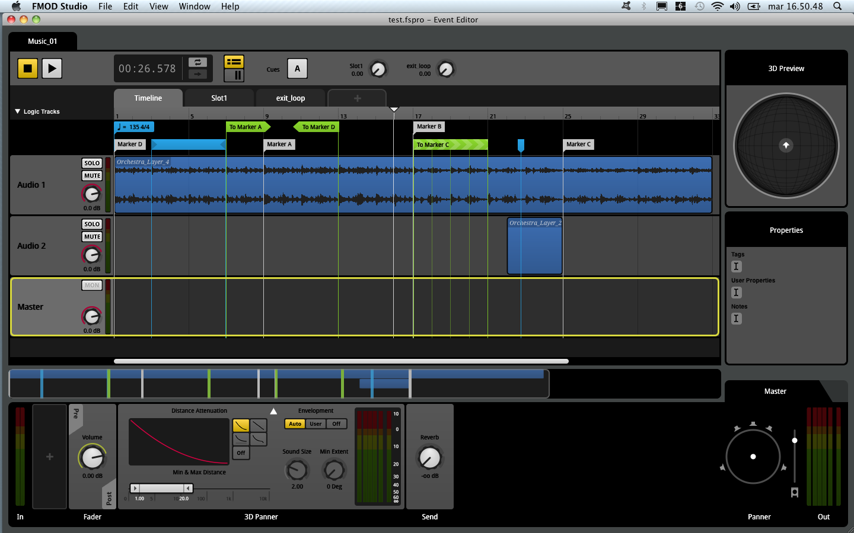Select the bottom-left attenuation curve icon
The image size is (854, 533).
pos(241,439)
